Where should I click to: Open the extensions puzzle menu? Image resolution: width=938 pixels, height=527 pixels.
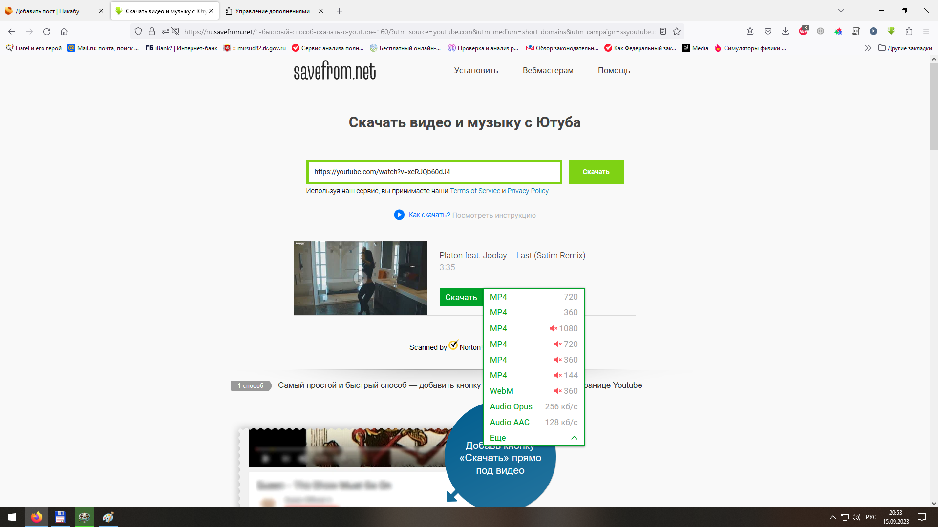tap(909, 32)
